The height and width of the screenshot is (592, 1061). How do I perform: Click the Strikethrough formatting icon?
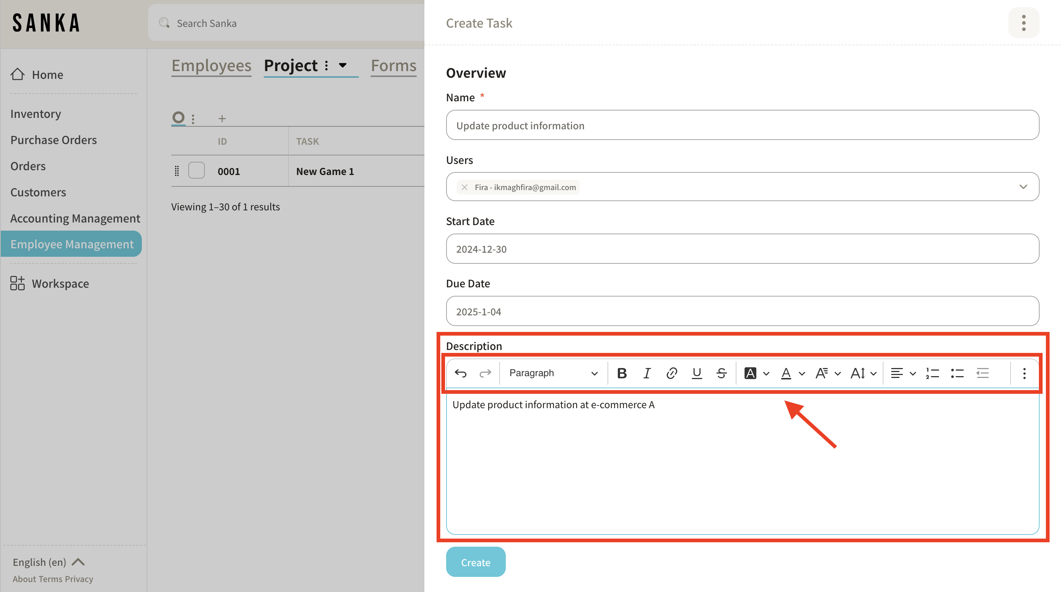(722, 372)
